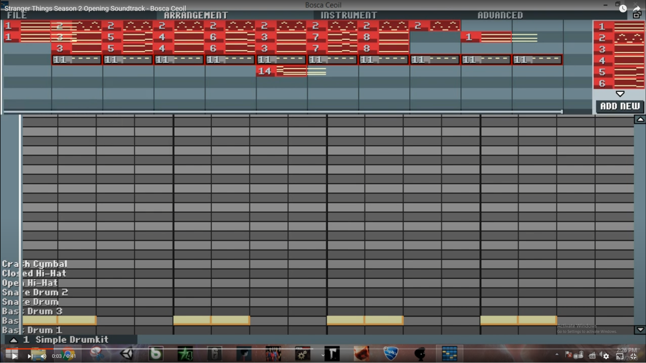Screen dimensions: 646x363
Task: Open the Stranger Things video title link
Action: tap(95, 8)
